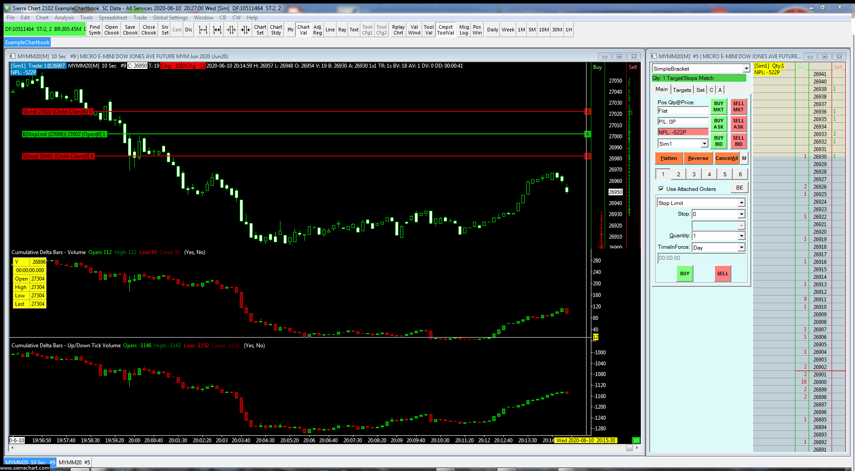Viewport: 855px width, 471px height.
Task: Select quantity preset 6 button
Action: [x=740, y=174]
